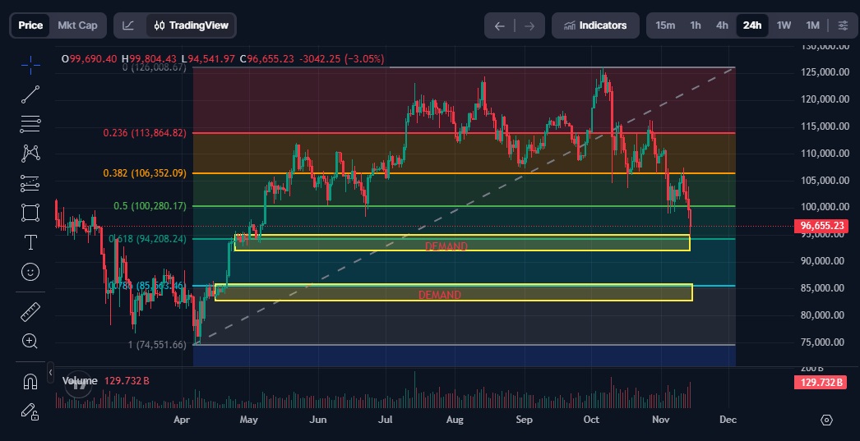Viewport: 860px width, 441px height.
Task: Select the trend line drawing tool
Action: (30, 94)
